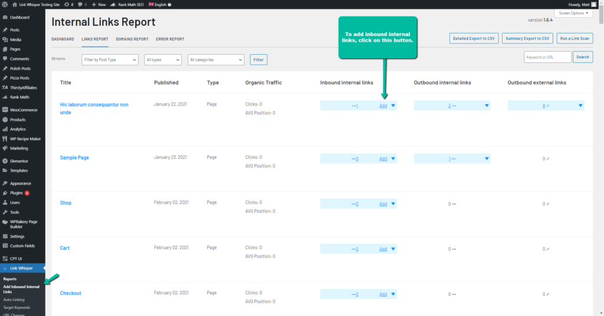Click the Keyword or URL search field
The image size is (604, 316).
pos(547,57)
